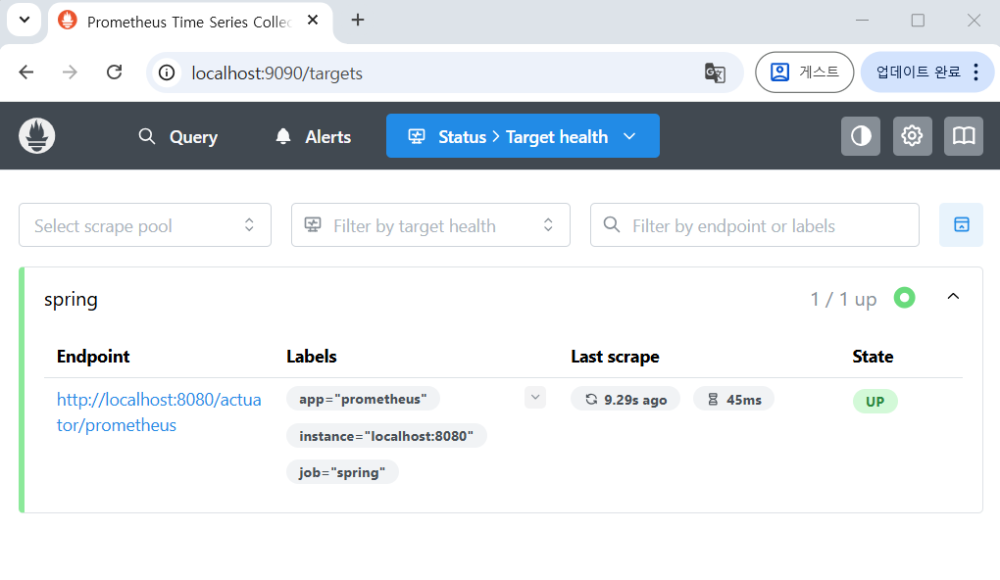
Task: Open the guest profile button
Action: (804, 72)
